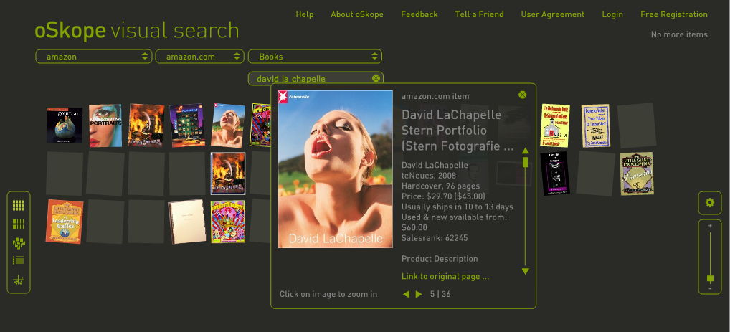Switch to grid view layout icon
This screenshot has width=730, height=332.
click(x=18, y=205)
